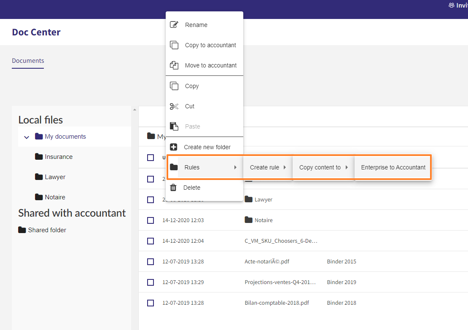This screenshot has height=330, width=468.
Task: Click the Copy to accountant icon
Action: 174,45
